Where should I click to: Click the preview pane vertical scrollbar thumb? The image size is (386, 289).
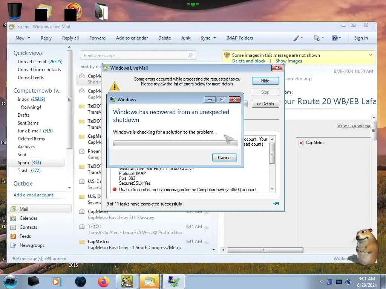coord(374,131)
